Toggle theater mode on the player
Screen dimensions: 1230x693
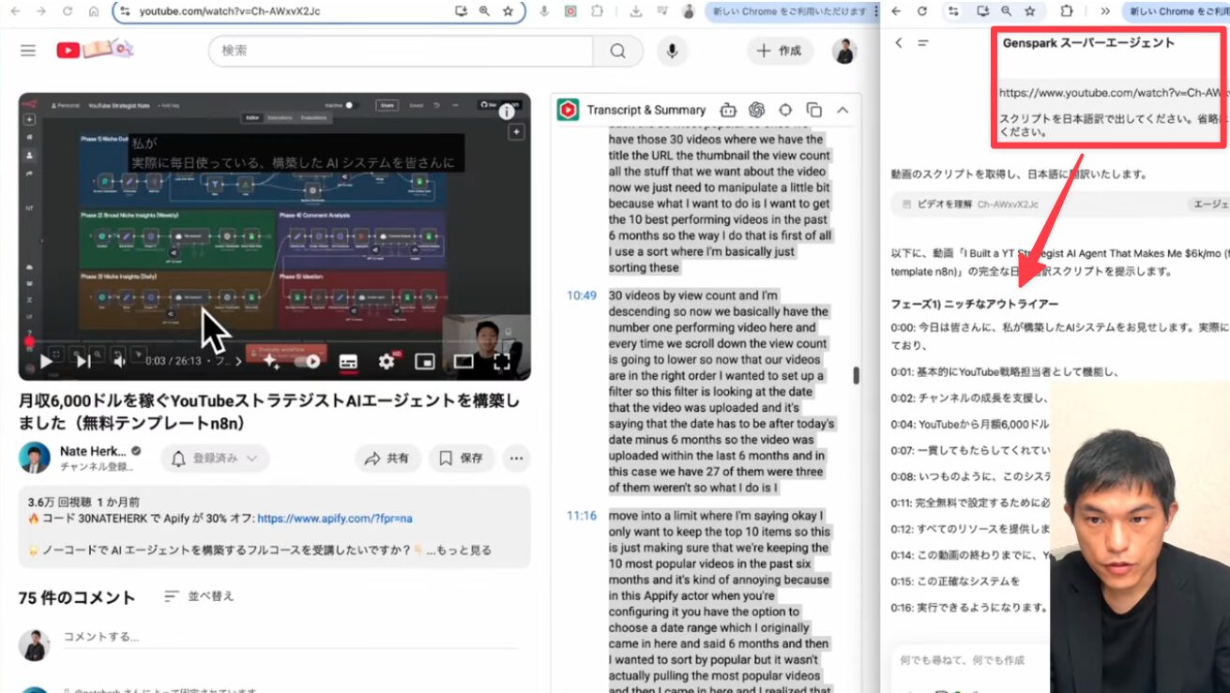[x=463, y=361]
